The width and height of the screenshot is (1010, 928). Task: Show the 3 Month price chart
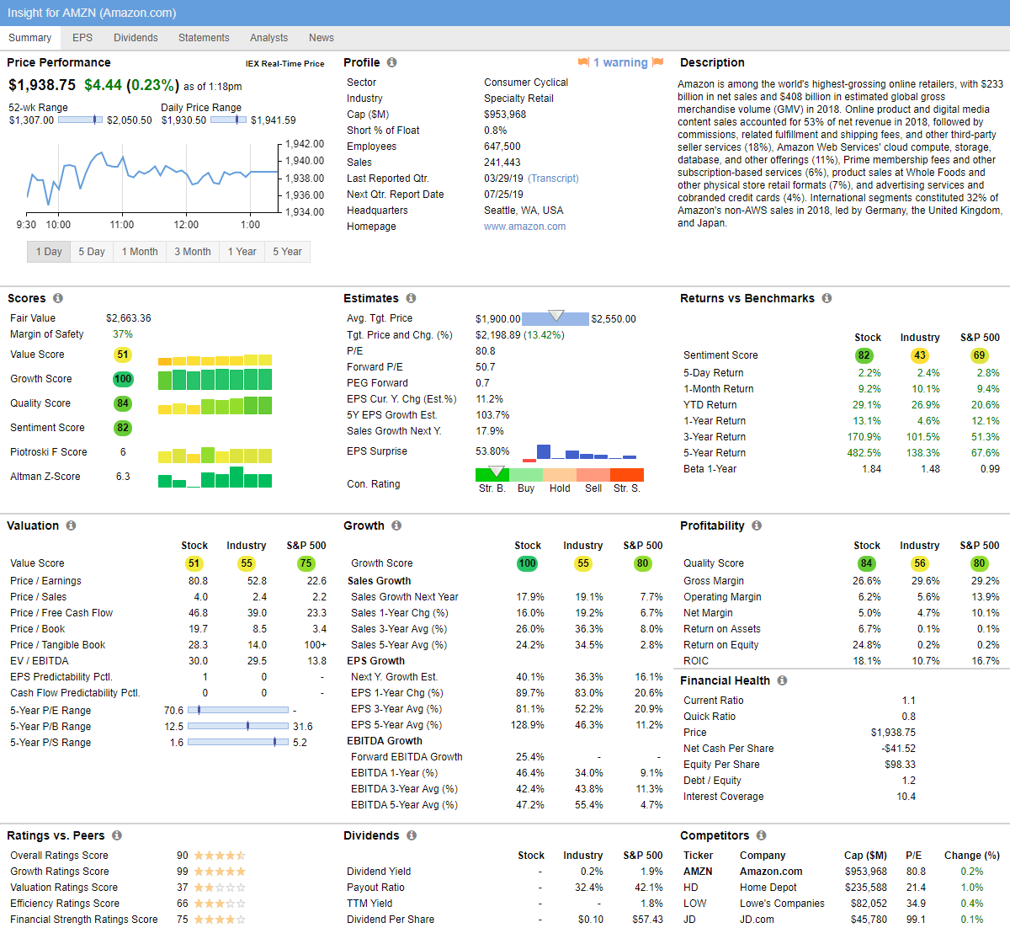pos(193,252)
